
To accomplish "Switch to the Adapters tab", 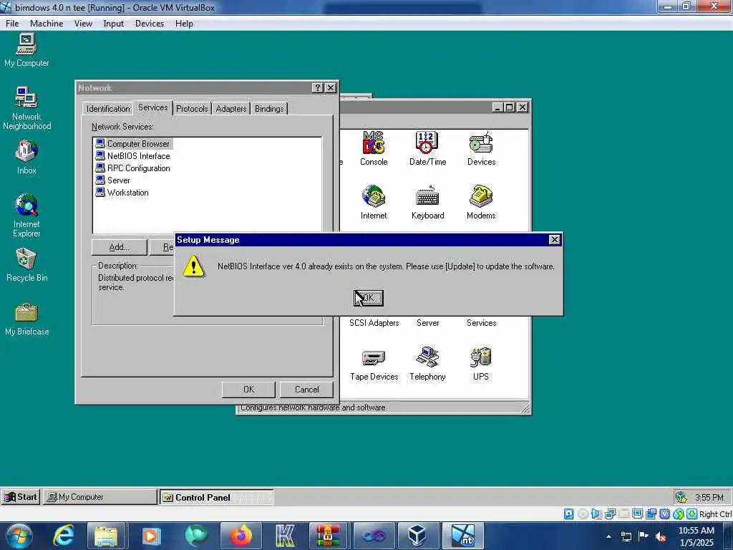I will click(x=231, y=109).
